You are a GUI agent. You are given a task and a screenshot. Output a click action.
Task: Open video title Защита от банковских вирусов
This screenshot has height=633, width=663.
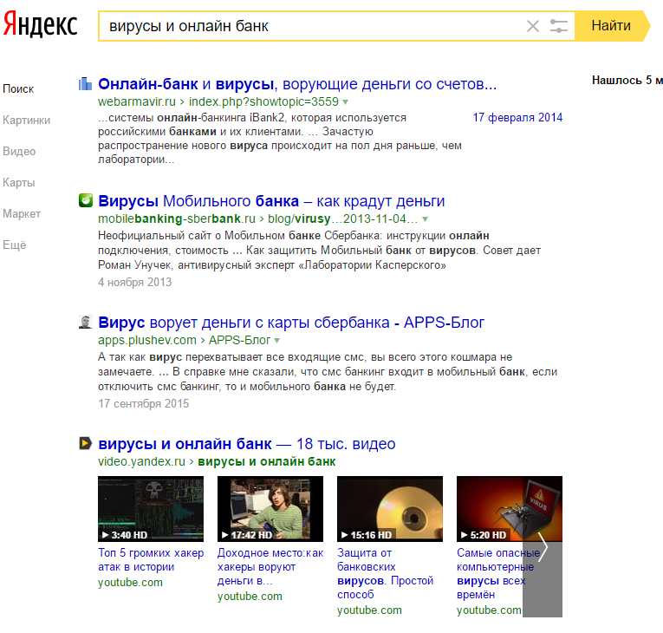(385, 574)
